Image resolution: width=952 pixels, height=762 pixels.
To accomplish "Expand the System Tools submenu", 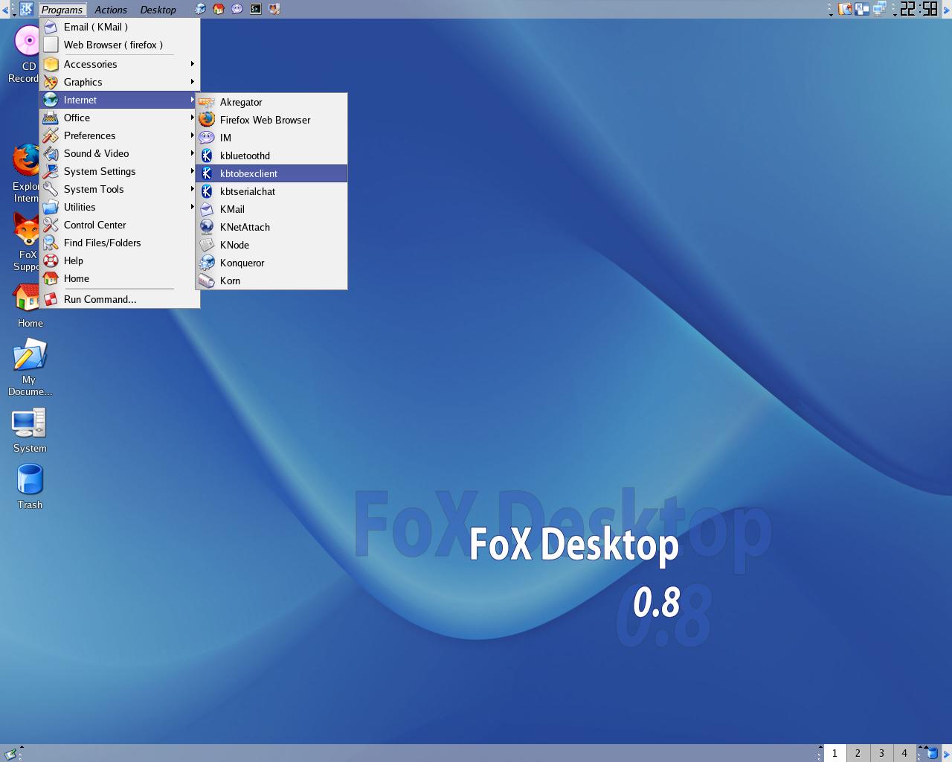I will [120, 189].
